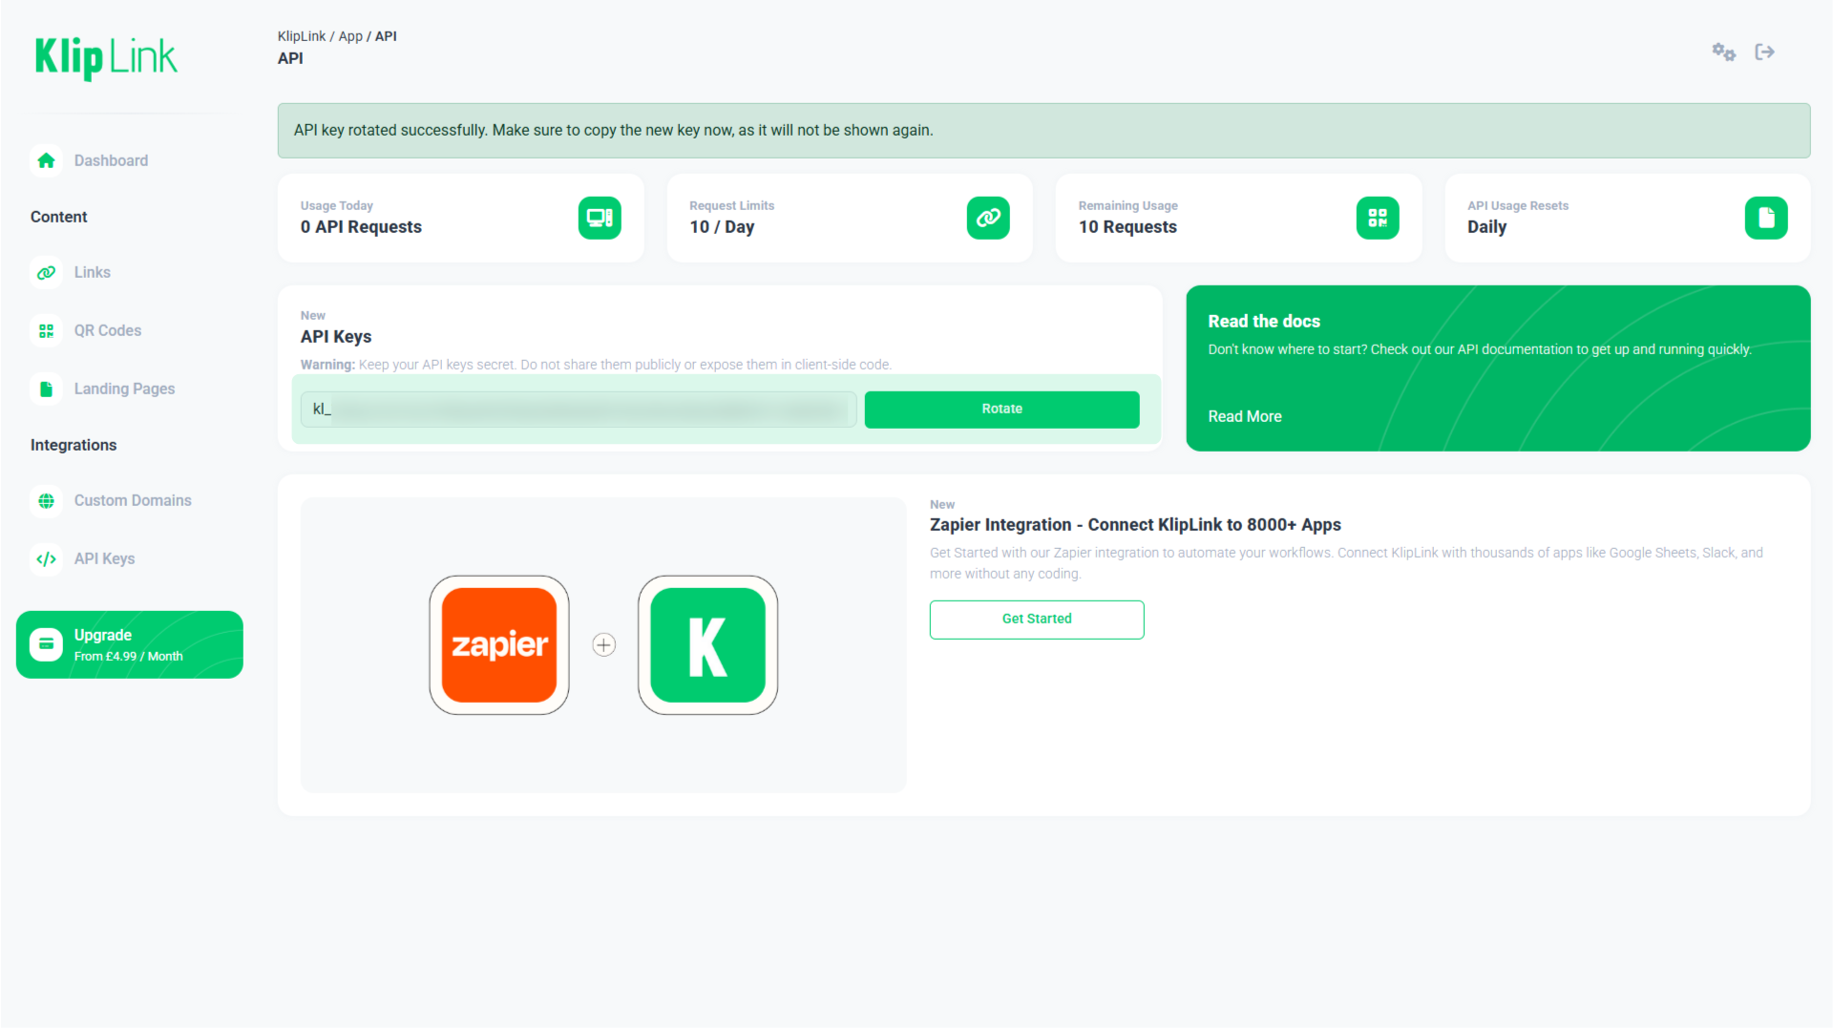Select the masked API key input field

(x=578, y=409)
